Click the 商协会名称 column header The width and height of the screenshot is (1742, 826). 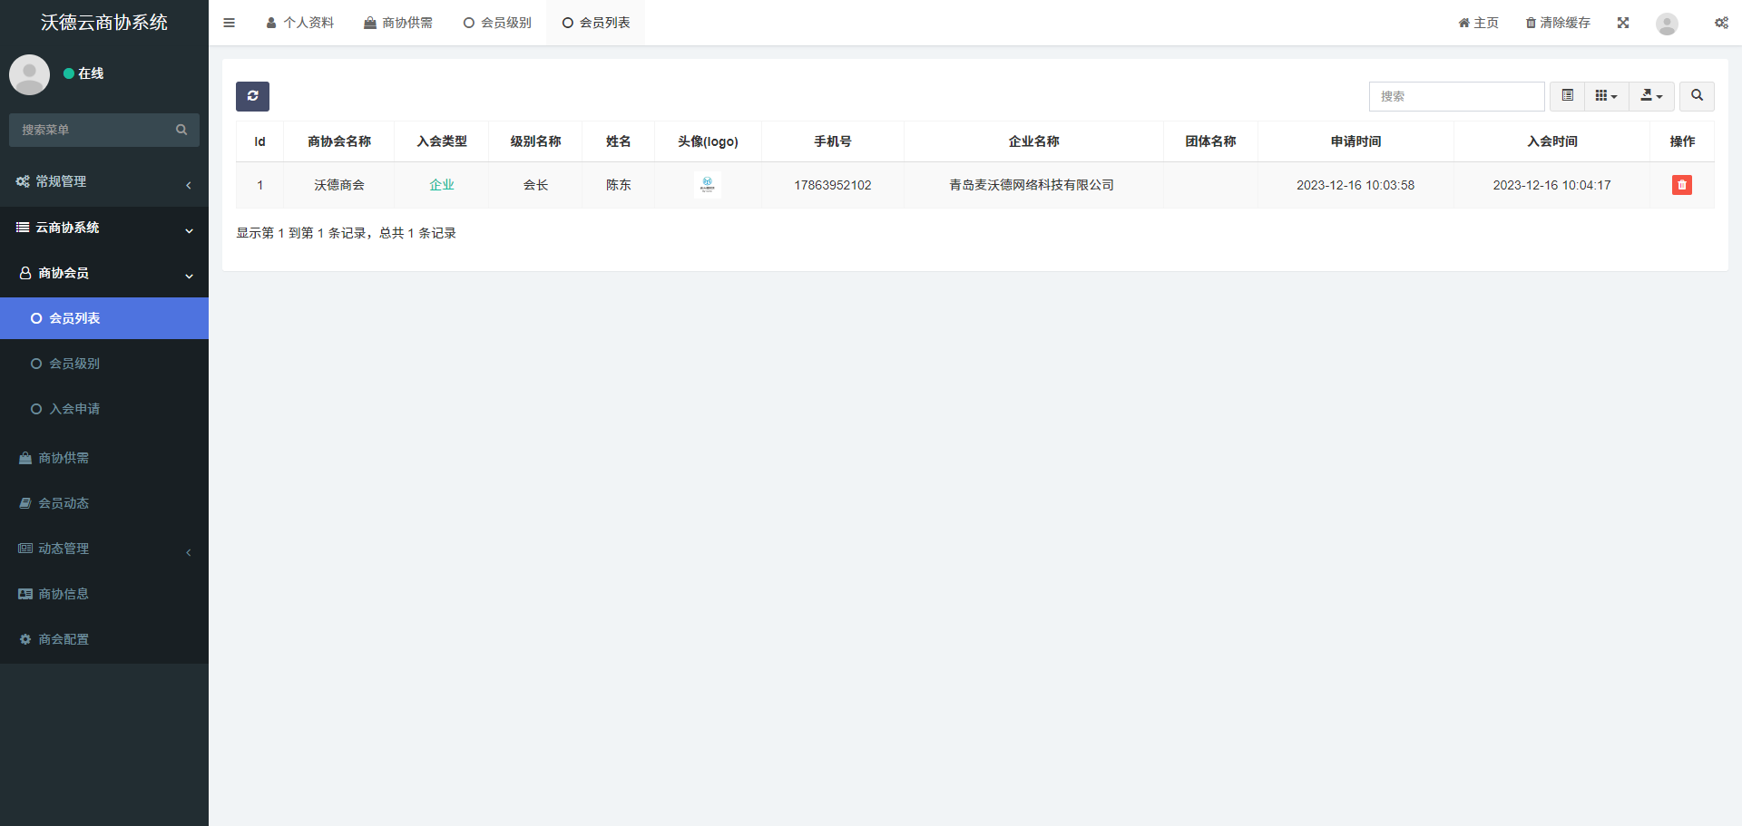point(339,141)
